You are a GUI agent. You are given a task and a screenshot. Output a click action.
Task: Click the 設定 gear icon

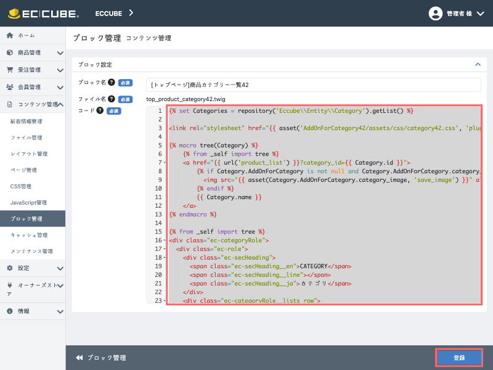coord(10,268)
